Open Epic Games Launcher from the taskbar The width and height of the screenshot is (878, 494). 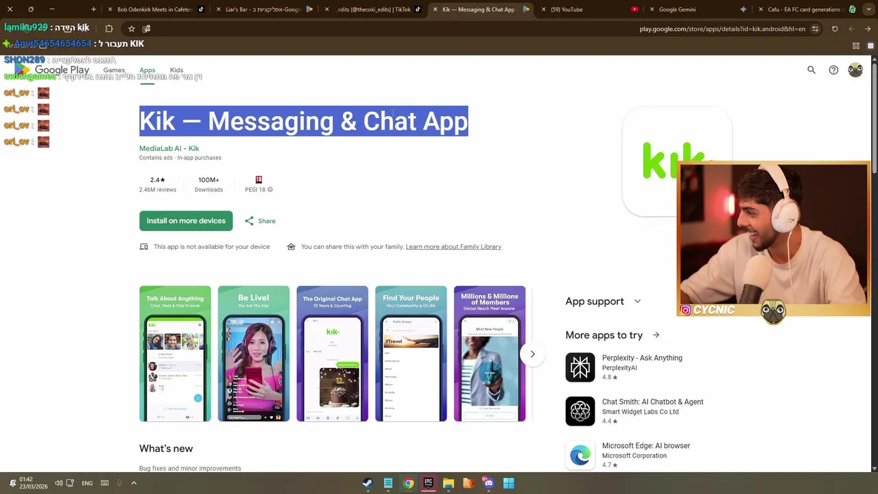pyautogui.click(x=428, y=483)
